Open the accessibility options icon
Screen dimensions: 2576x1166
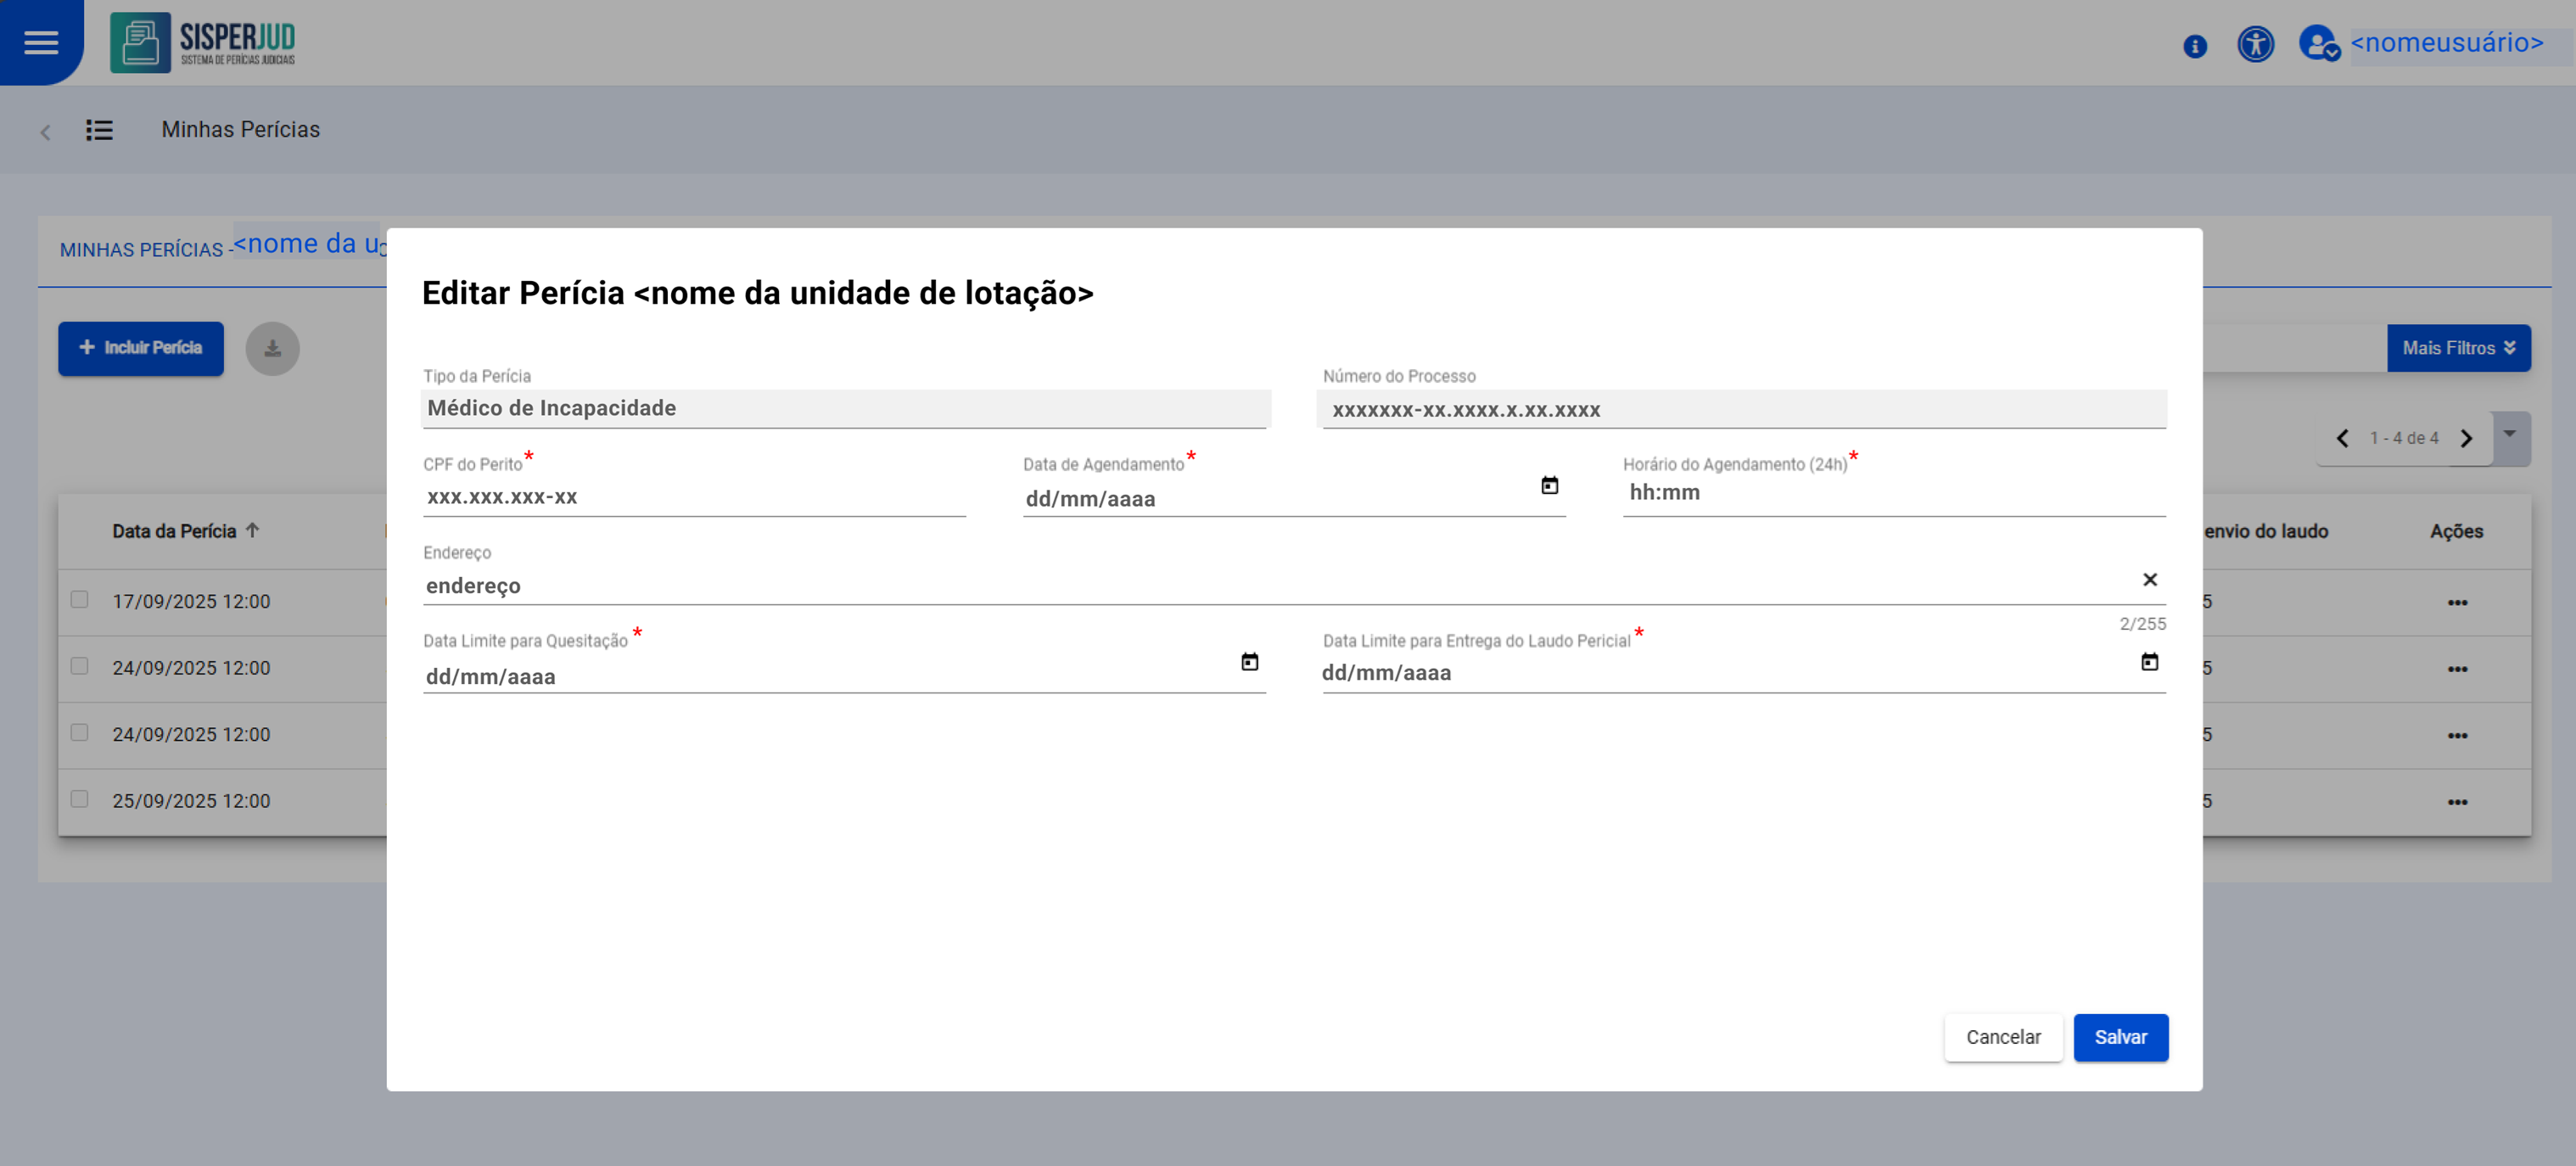tap(2255, 44)
